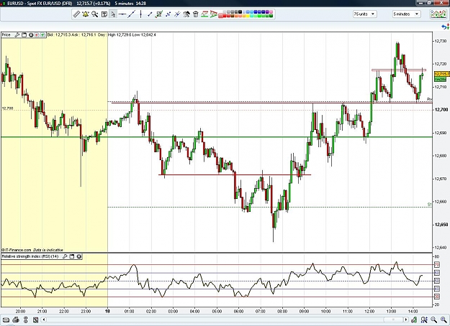Choose the purple color swatch
This screenshot has height=326, width=450.
tap(267, 11)
